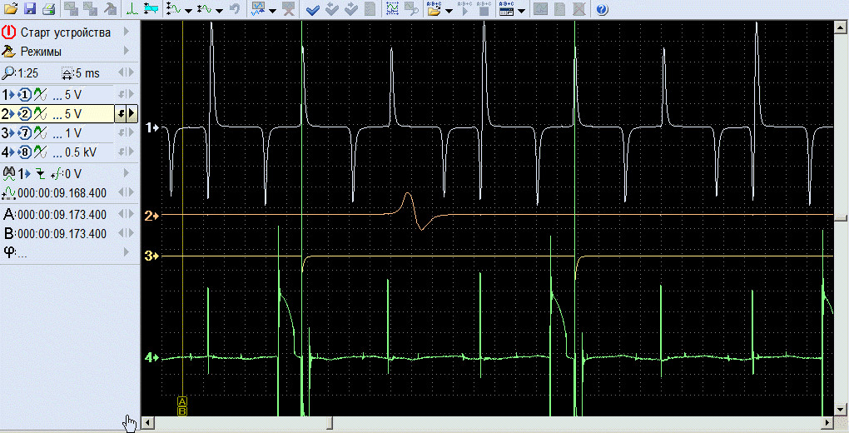The width and height of the screenshot is (849, 433).
Task: Expand the φ row arrow
Action: click(127, 251)
